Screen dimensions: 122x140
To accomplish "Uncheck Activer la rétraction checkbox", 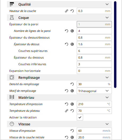I will (x=80, y=117).
